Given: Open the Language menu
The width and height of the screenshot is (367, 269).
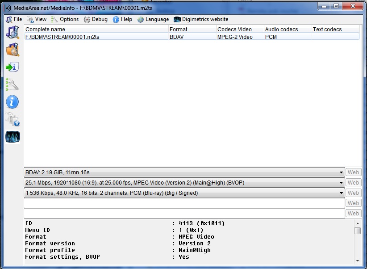Looking at the screenshot, I should point(153,19).
